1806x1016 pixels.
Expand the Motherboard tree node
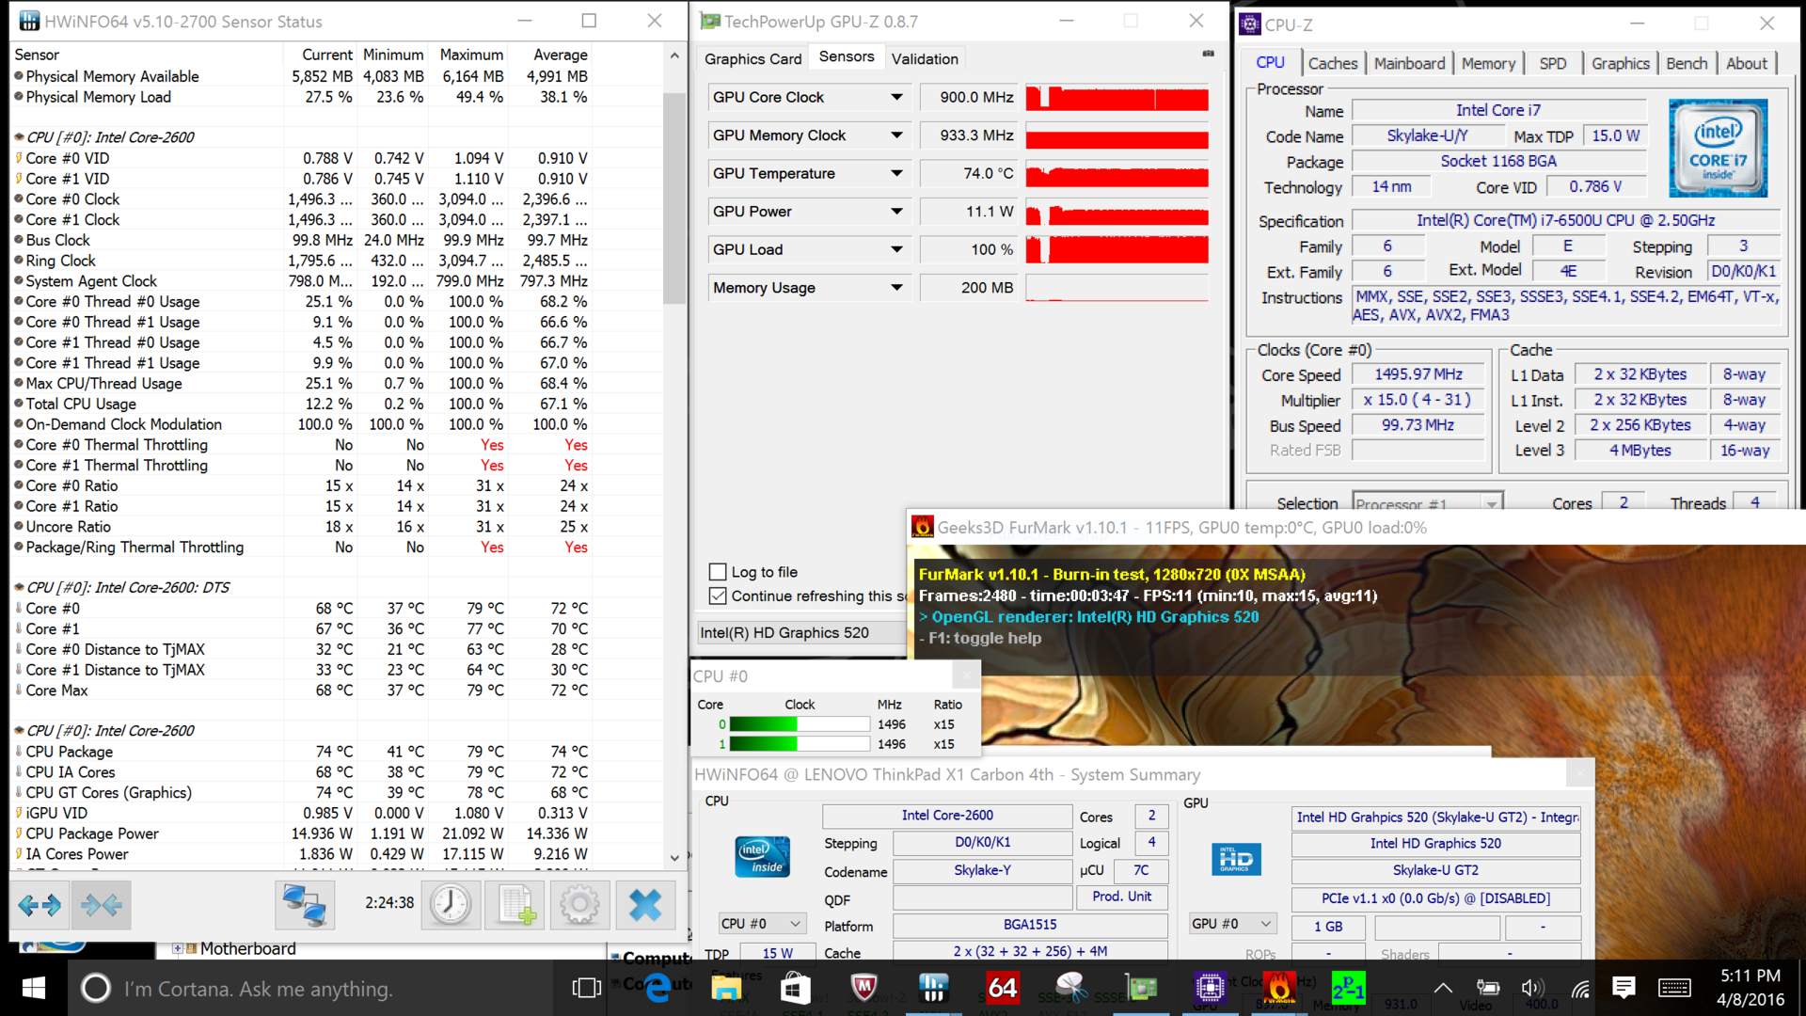[x=177, y=948]
